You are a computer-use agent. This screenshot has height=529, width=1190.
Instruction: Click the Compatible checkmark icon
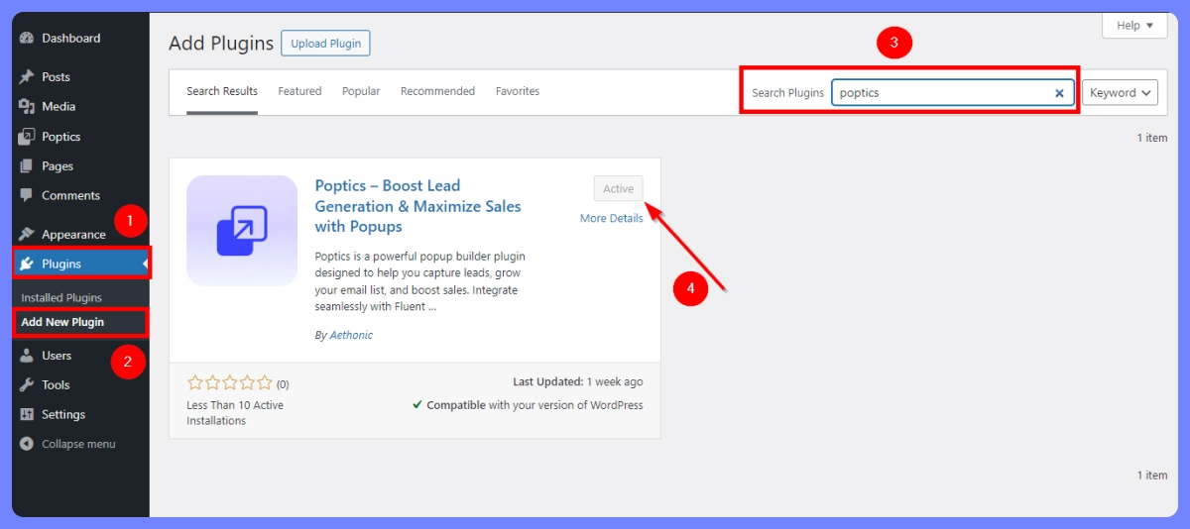[x=417, y=406]
